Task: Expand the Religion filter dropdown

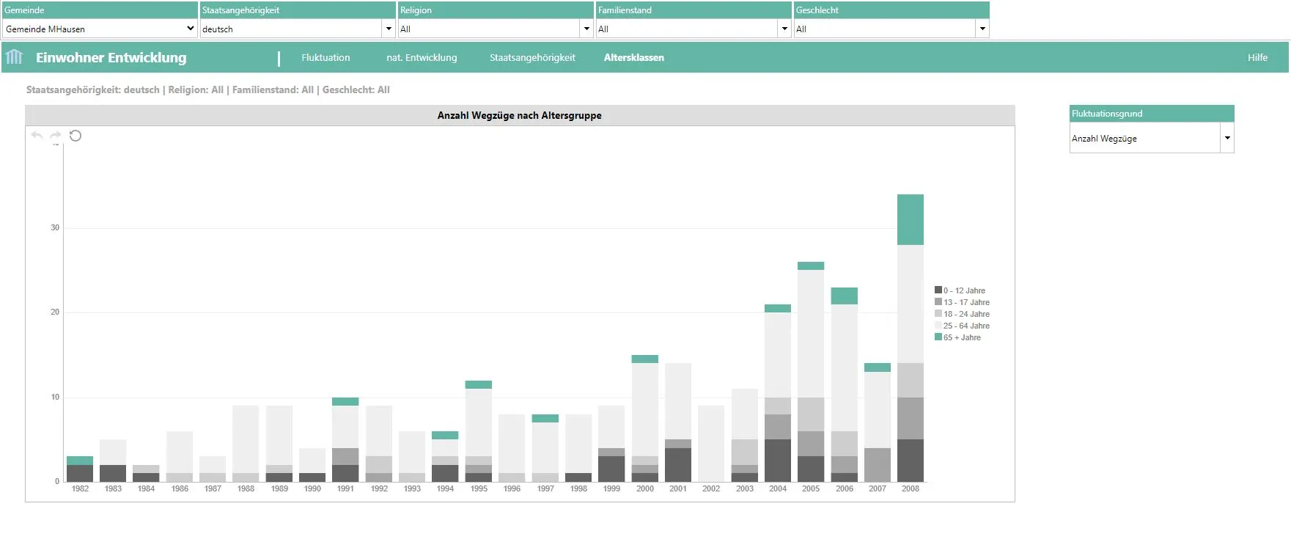Action: (x=586, y=29)
